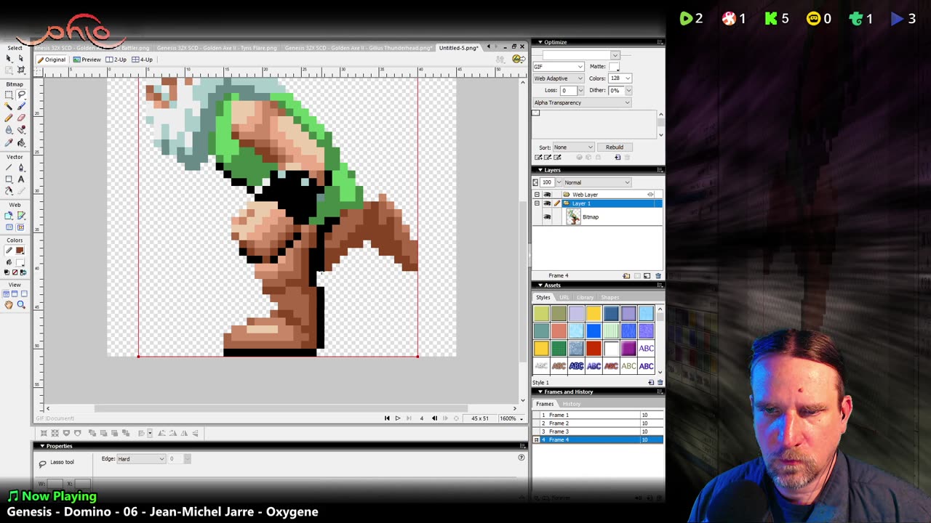Viewport: 931px width, 523px height.
Task: Select the Pointer tool
Action: click(9, 58)
